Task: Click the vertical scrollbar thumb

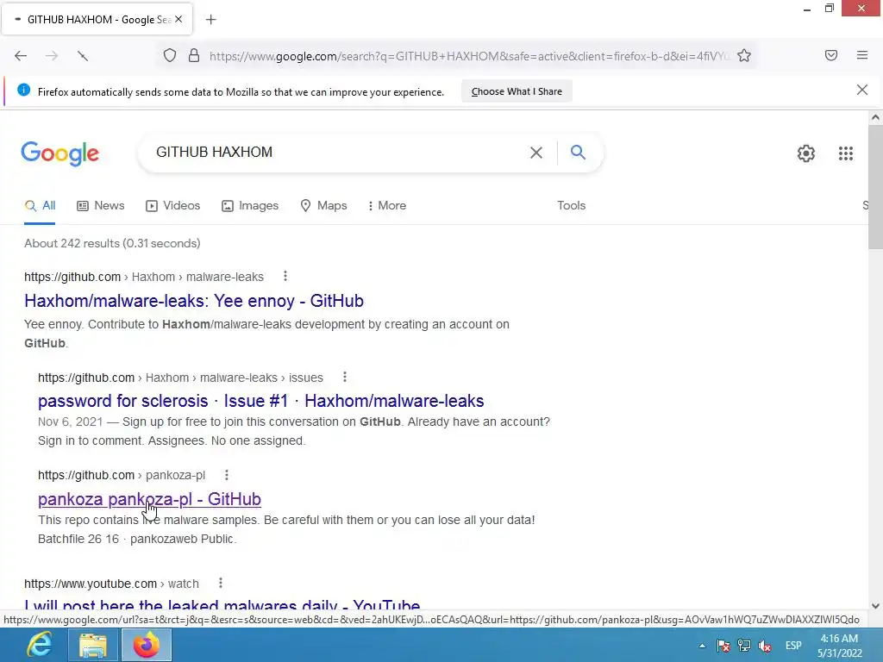Action: 875,187
